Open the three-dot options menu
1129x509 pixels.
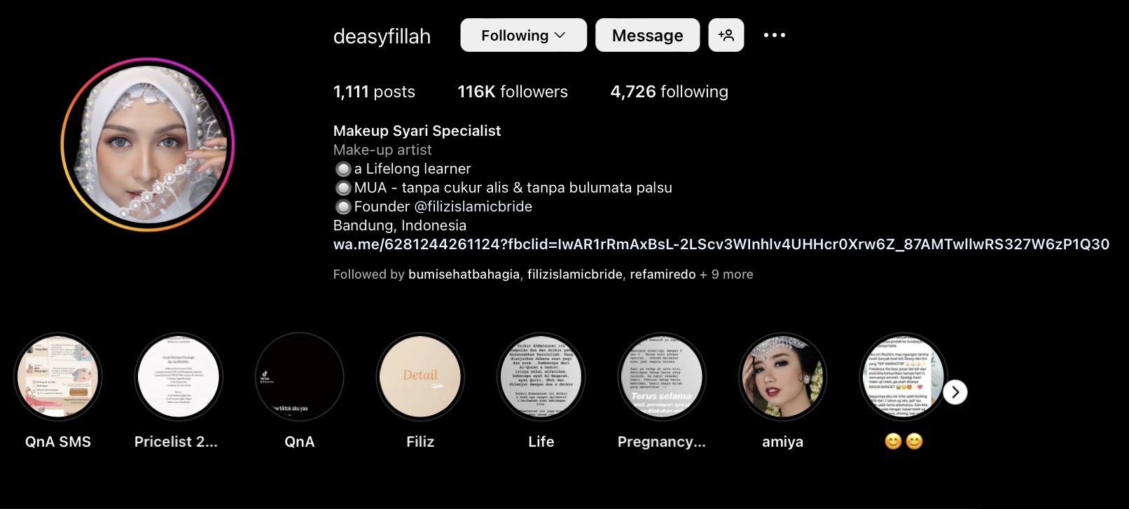coord(774,35)
